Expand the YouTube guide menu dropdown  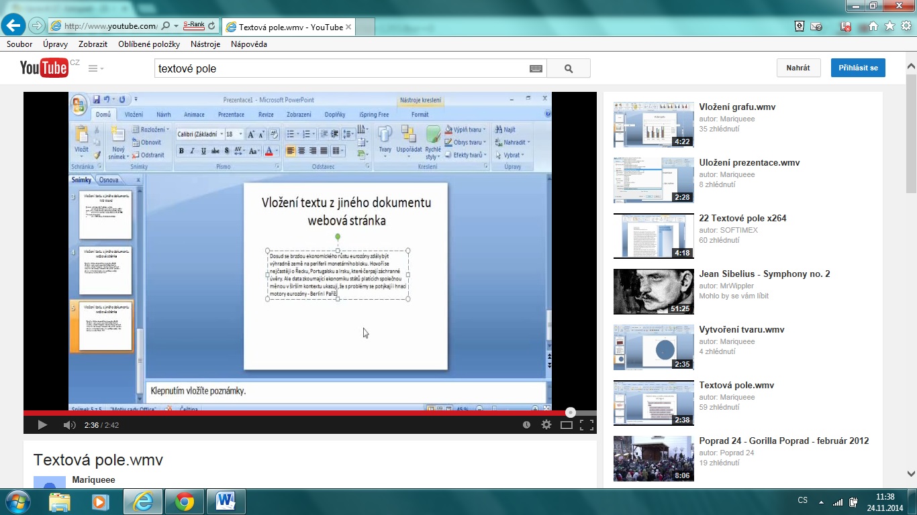click(96, 68)
